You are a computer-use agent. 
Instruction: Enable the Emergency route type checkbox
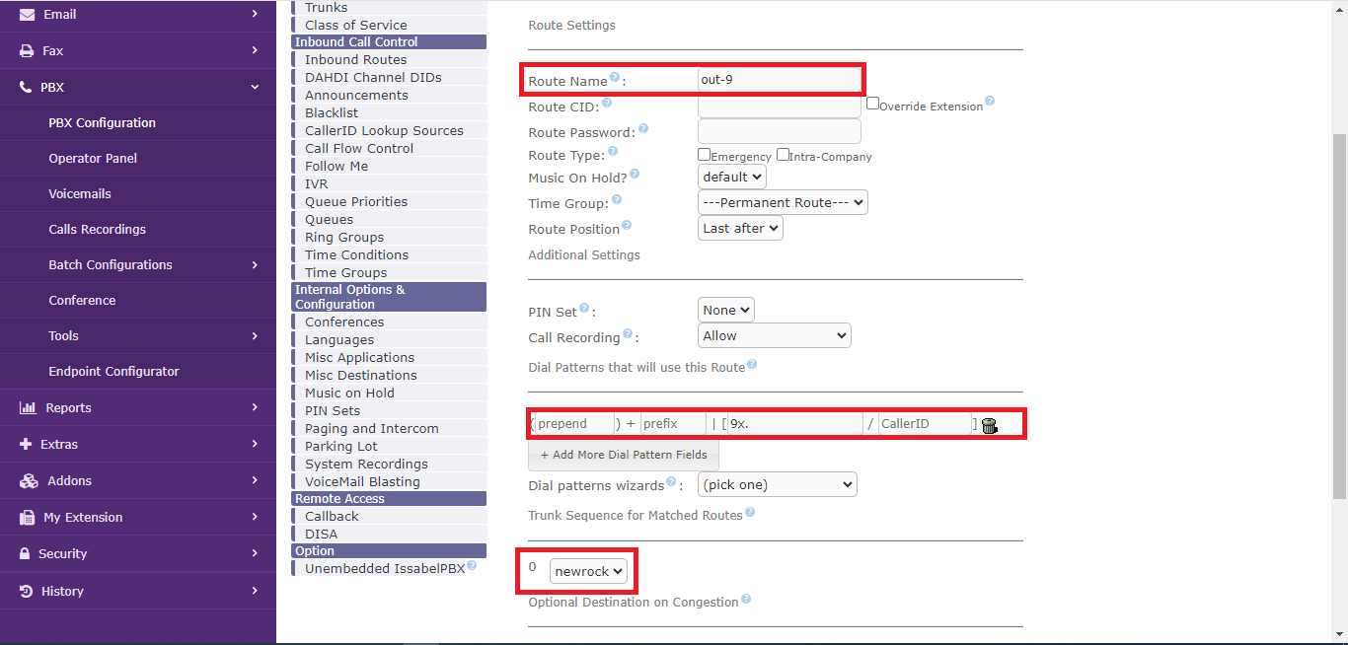coord(705,155)
